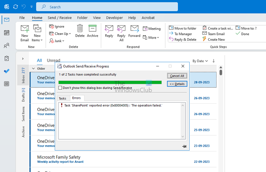Open the Acrobat ribbon tab
Screen dimensions: 266x172
pyautogui.click(x=148, y=18)
